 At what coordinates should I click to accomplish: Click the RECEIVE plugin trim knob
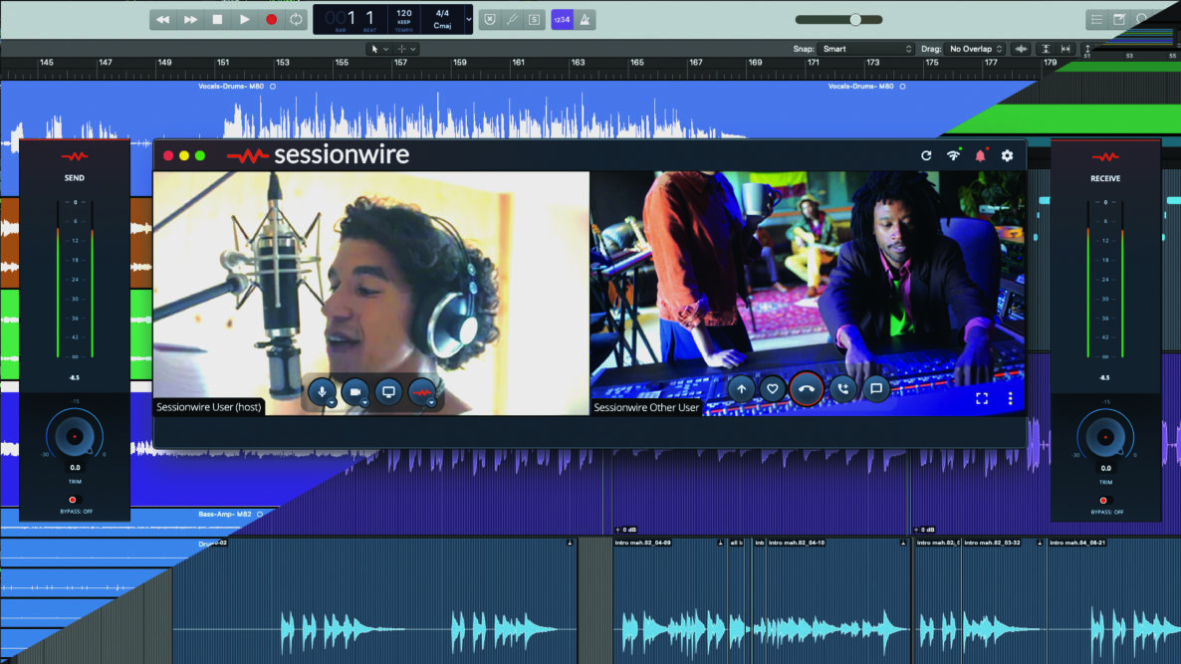1105,437
